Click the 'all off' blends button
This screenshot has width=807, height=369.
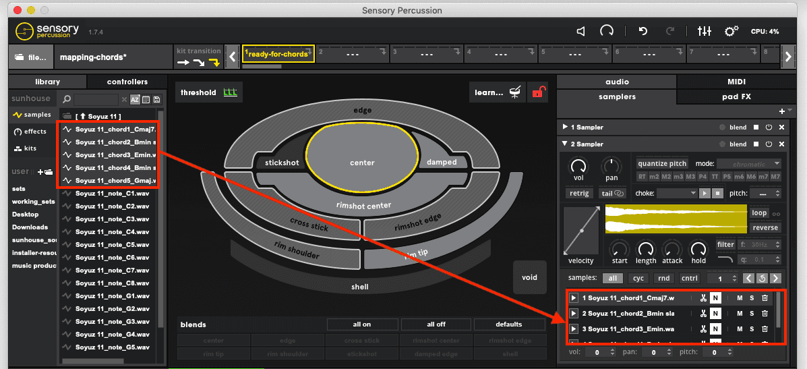pyautogui.click(x=436, y=324)
